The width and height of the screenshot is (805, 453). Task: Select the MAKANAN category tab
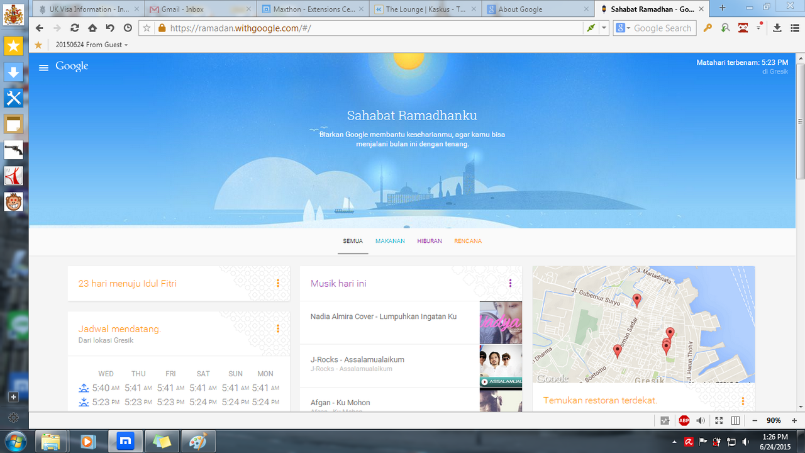pos(390,241)
